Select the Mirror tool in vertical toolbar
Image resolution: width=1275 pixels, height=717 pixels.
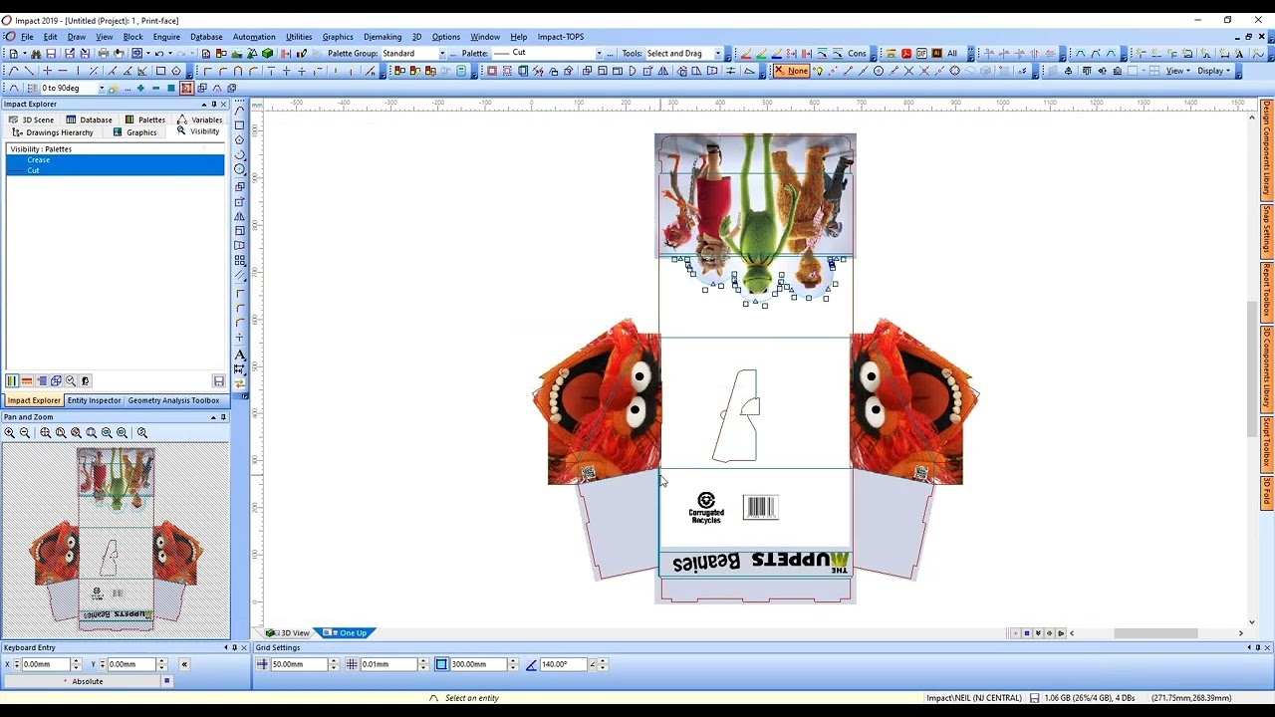tap(240, 216)
